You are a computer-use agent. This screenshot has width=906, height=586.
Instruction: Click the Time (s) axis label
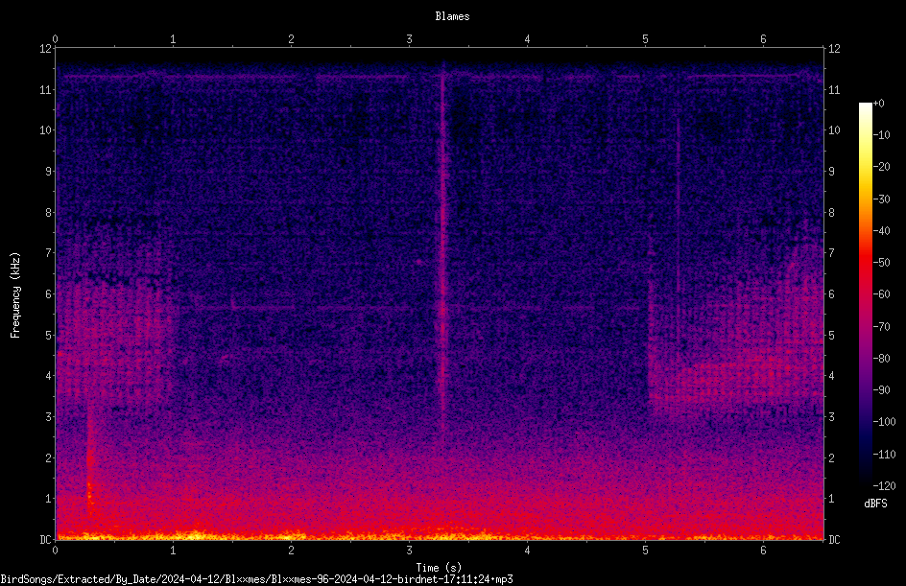[440, 568]
